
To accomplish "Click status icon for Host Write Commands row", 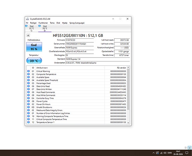I will coord(28,95).
